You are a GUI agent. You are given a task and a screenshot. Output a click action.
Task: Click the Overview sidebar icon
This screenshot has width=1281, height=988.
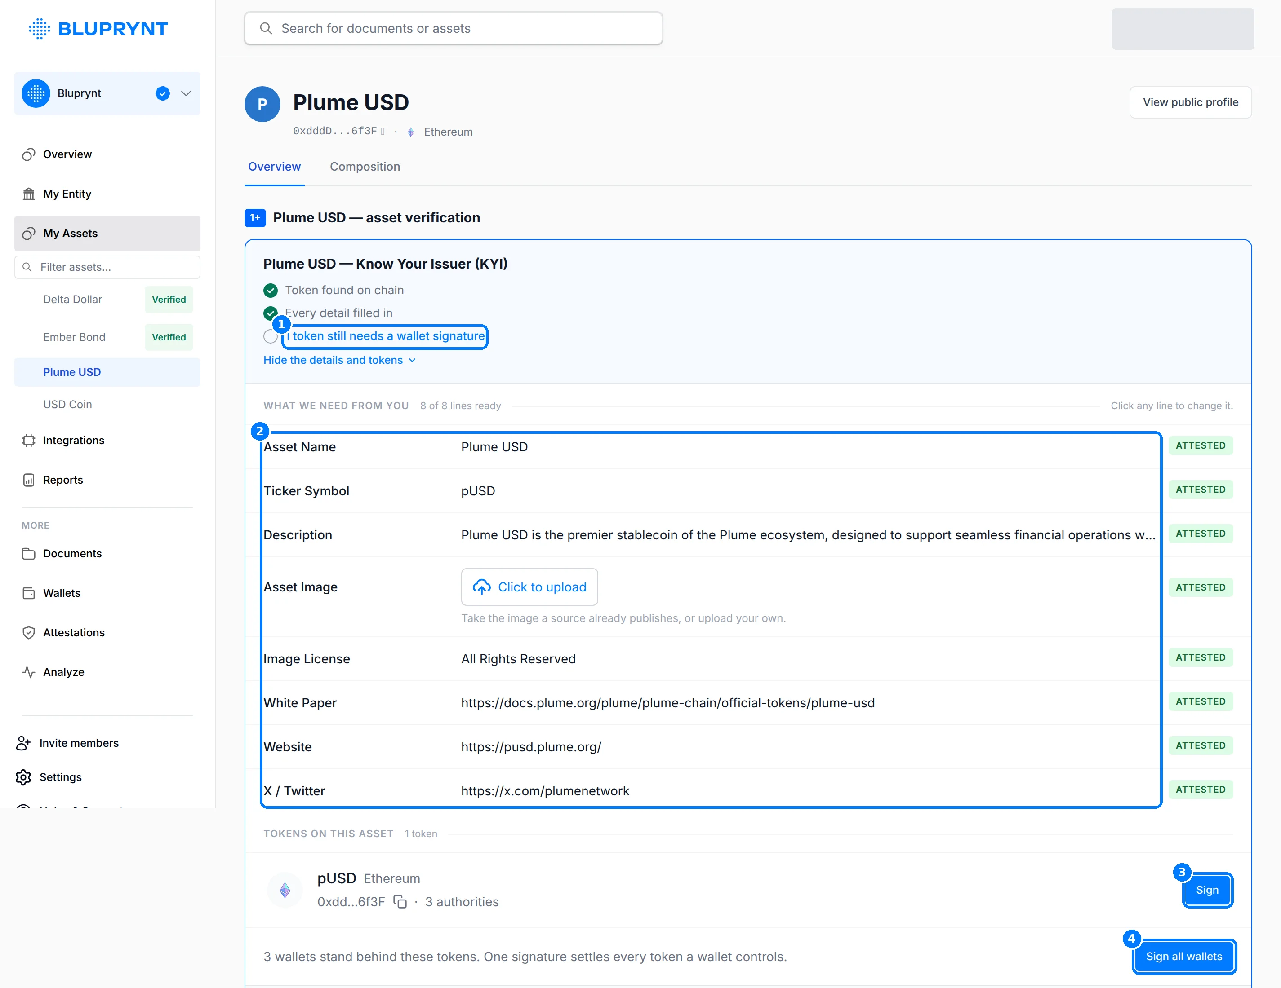tap(29, 154)
